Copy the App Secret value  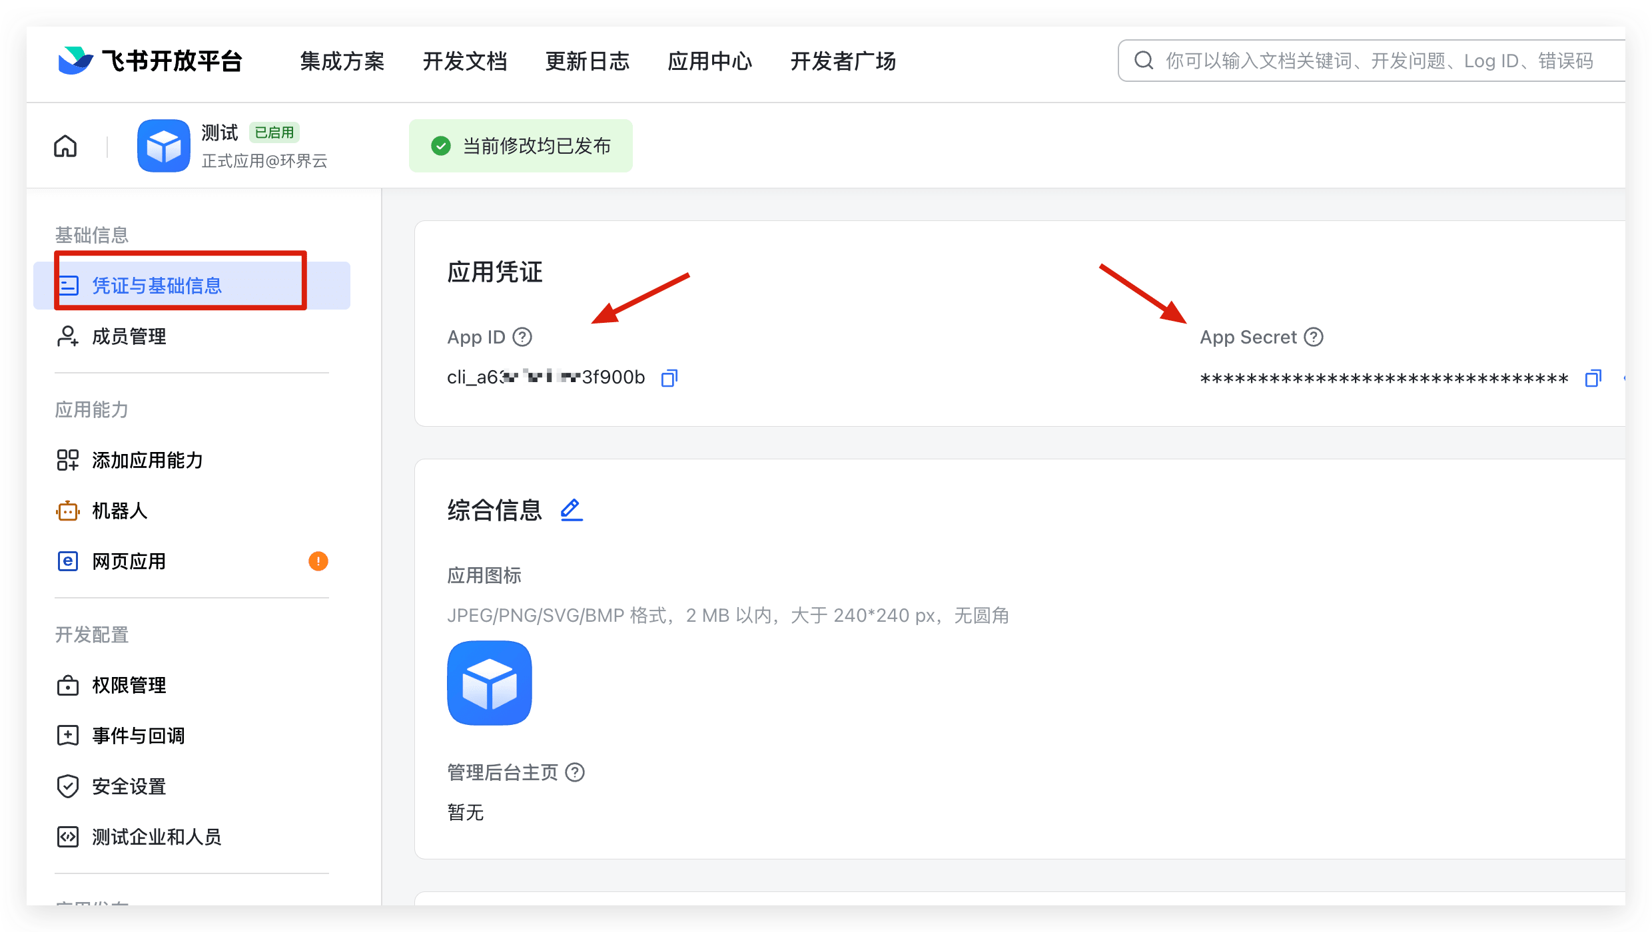point(1593,378)
